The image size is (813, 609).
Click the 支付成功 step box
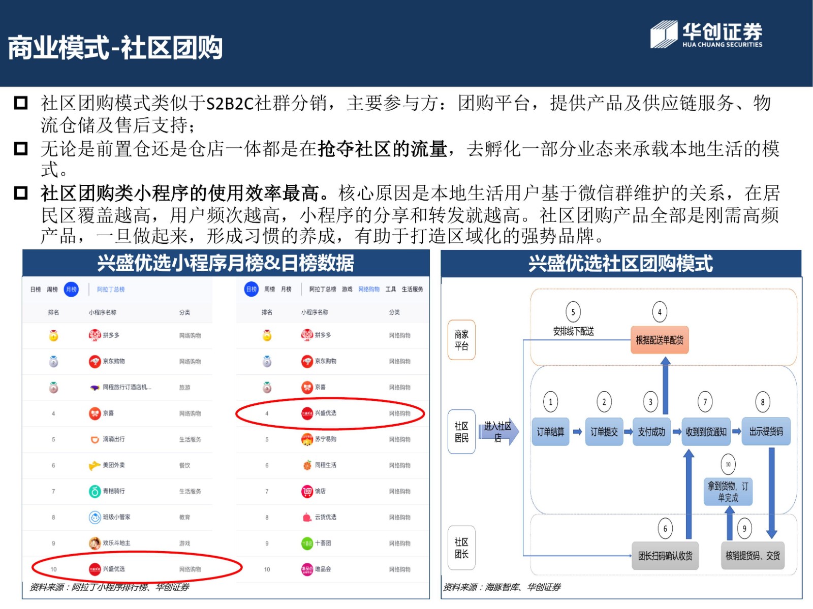pyautogui.click(x=651, y=432)
